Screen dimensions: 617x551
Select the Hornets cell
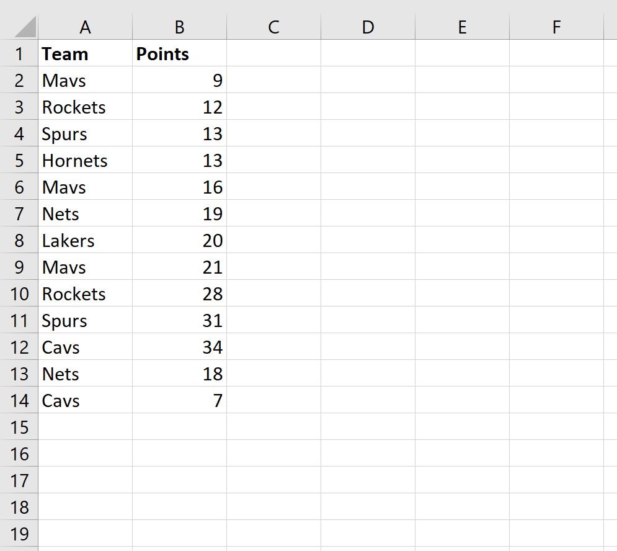85,160
